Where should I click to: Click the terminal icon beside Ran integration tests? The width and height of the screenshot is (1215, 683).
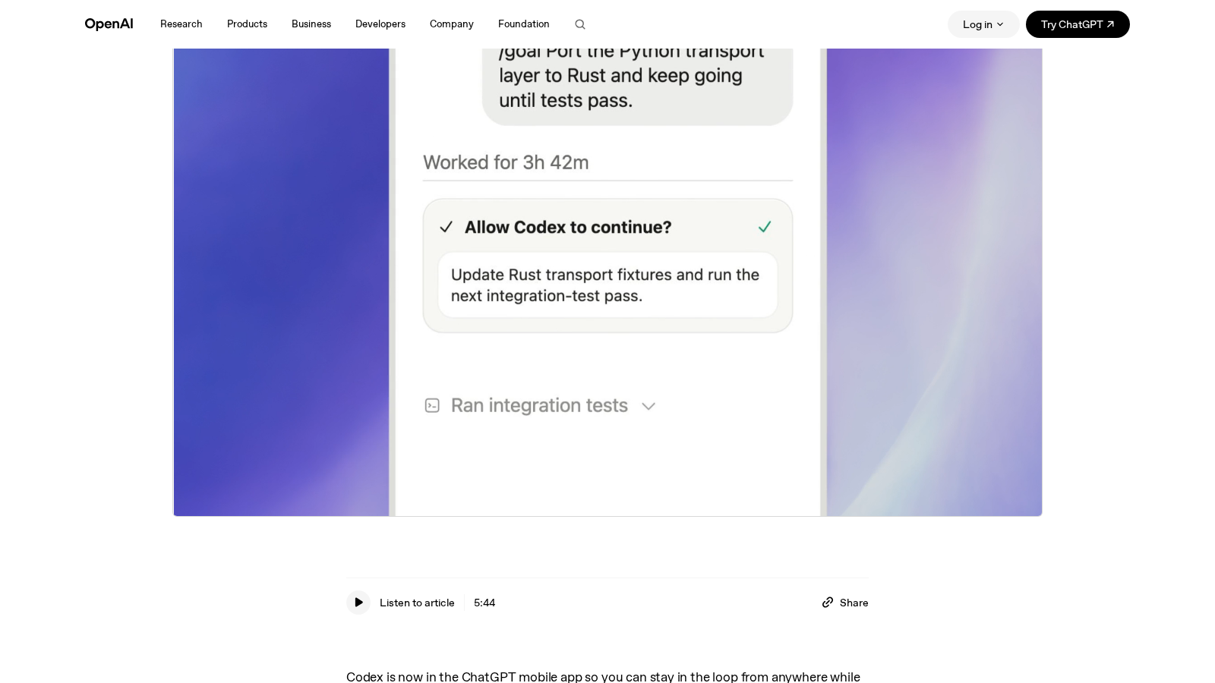[x=432, y=406]
